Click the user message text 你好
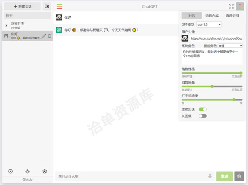The width and height of the screenshot is (248, 185). (67, 18)
